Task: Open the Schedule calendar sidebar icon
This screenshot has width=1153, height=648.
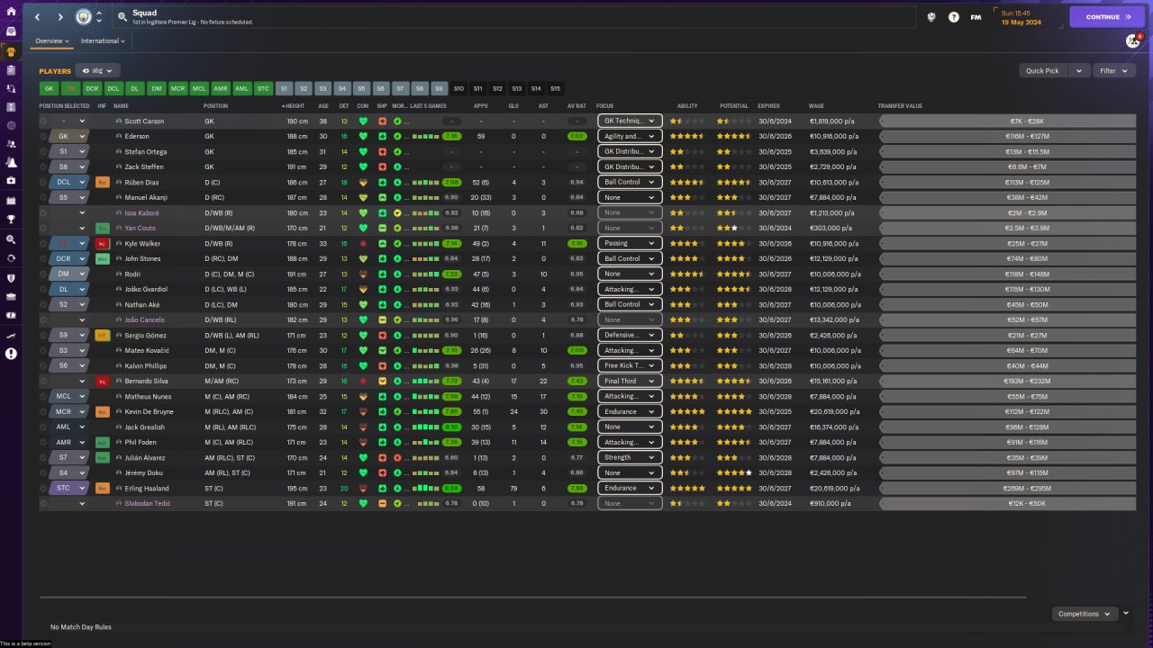Action: [11, 200]
